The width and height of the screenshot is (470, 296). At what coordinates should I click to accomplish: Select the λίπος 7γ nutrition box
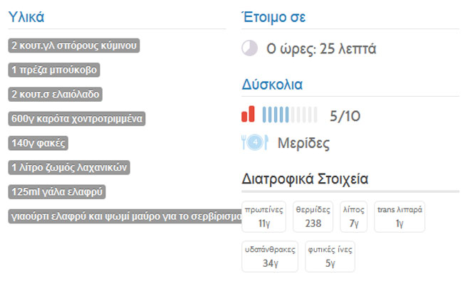(x=353, y=216)
